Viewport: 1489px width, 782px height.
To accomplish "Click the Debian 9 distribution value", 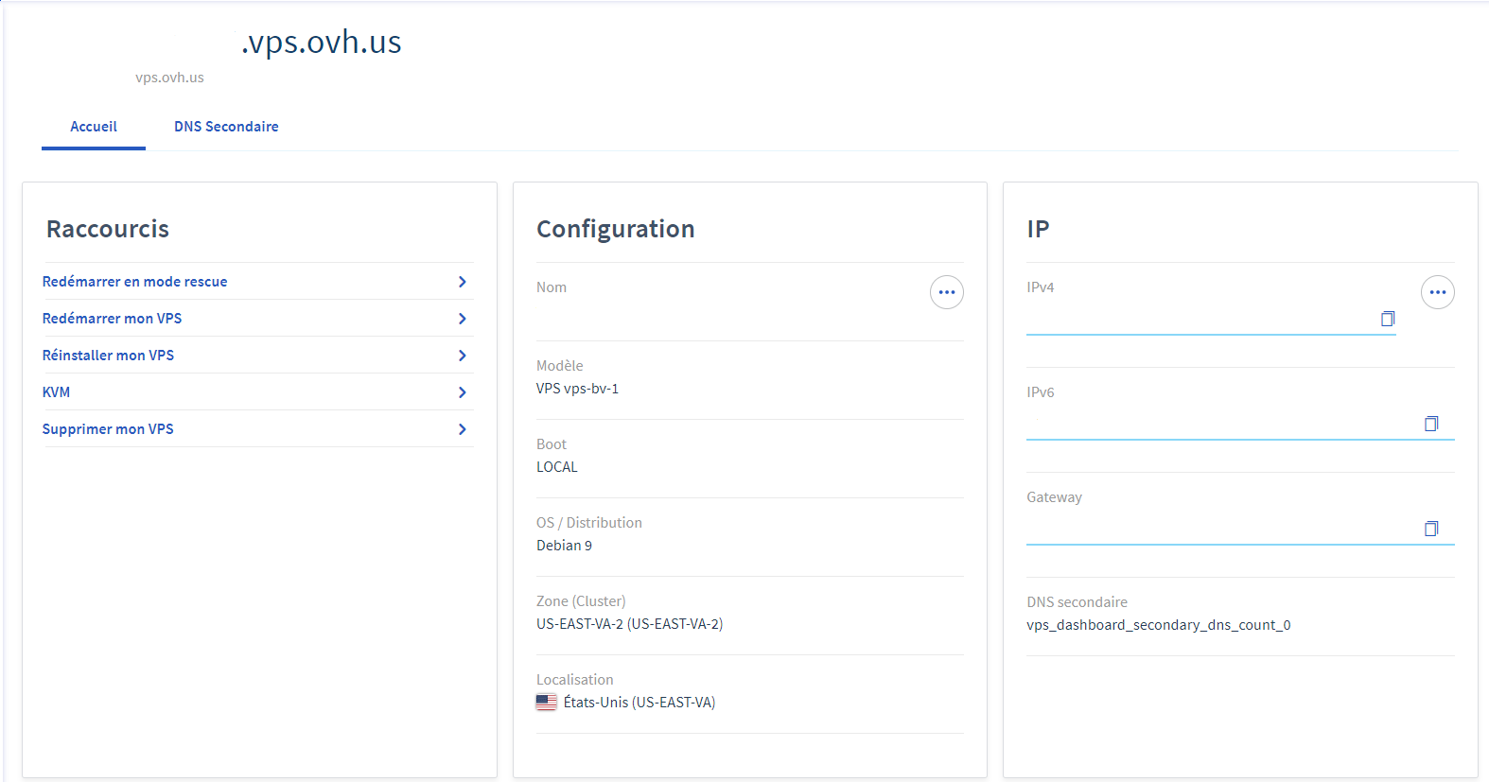I will click(565, 546).
